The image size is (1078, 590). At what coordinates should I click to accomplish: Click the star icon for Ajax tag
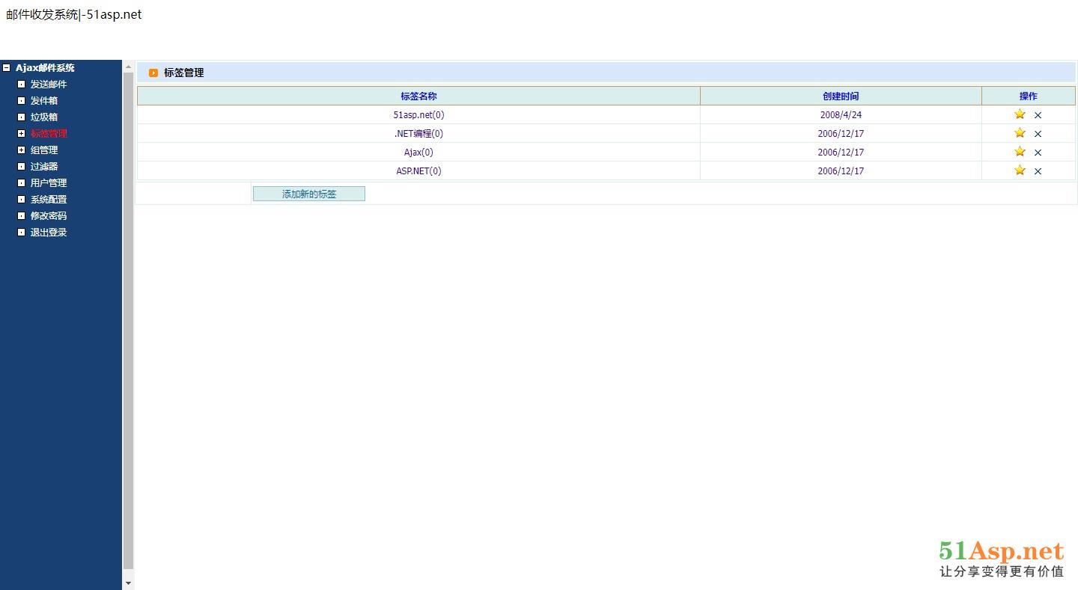[x=1020, y=152]
